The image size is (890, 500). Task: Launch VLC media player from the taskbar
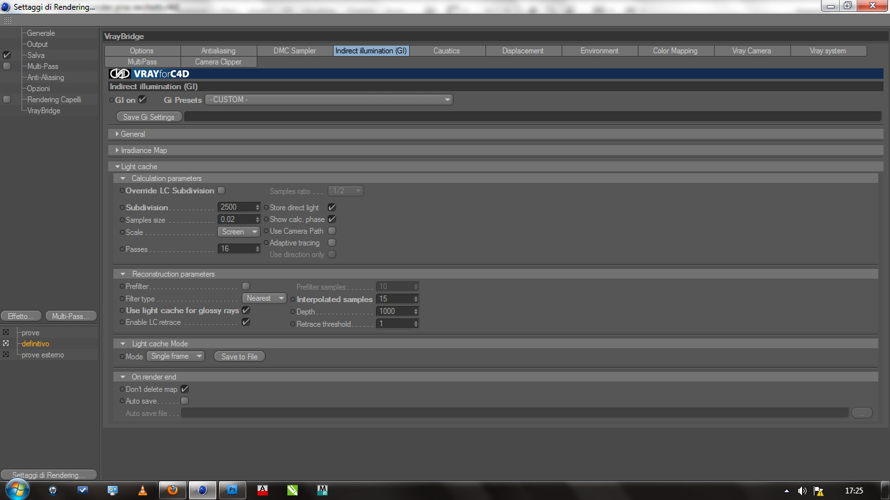click(143, 490)
